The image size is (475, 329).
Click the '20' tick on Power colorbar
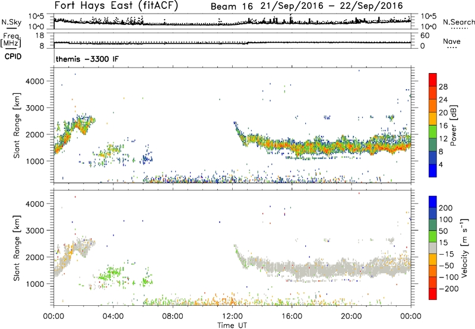coord(443,113)
